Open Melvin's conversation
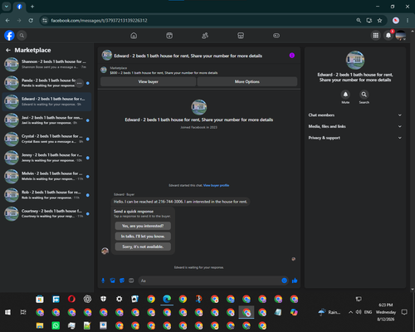 tap(46, 176)
